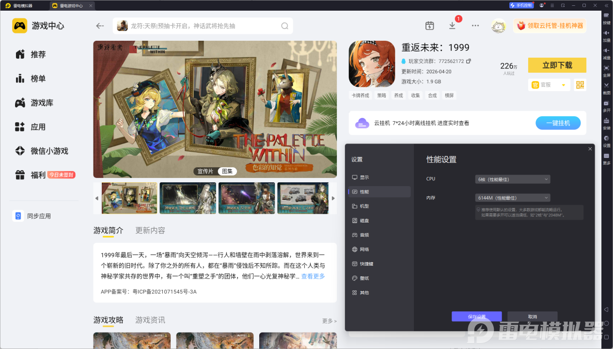Select 快捷键 in settings sidebar
Viewport: 613px width, 349px height.
pyautogui.click(x=379, y=264)
